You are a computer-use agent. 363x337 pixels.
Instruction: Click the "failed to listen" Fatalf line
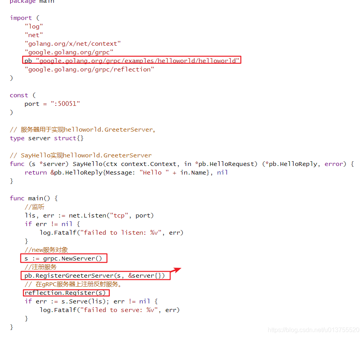coord(111,232)
